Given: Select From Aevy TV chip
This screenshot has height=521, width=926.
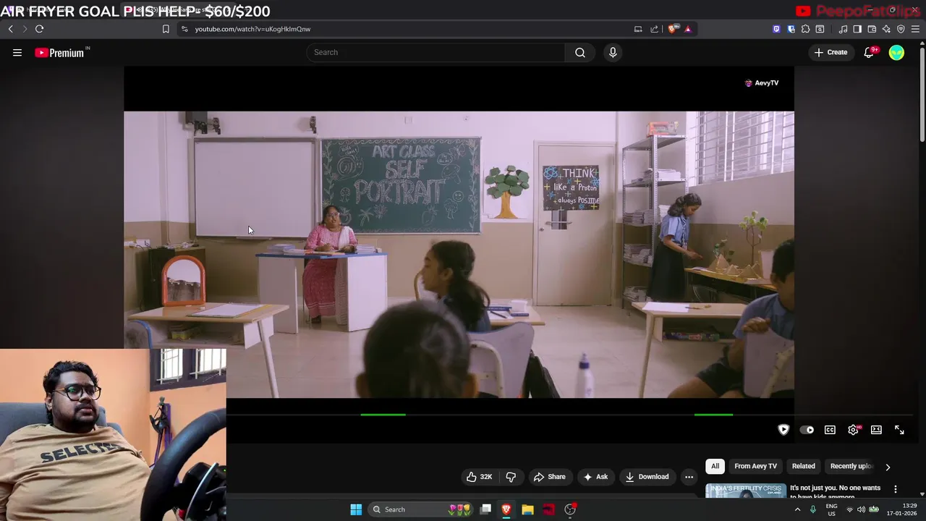Looking at the screenshot, I should click(x=755, y=466).
